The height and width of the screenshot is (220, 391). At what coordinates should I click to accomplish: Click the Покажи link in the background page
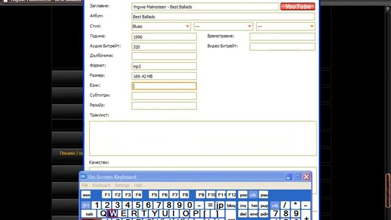(x=71, y=153)
